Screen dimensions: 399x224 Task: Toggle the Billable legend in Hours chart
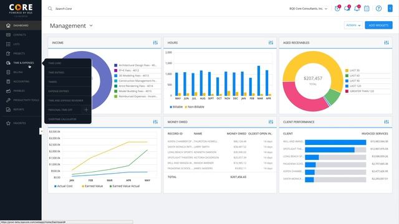click(x=176, y=107)
